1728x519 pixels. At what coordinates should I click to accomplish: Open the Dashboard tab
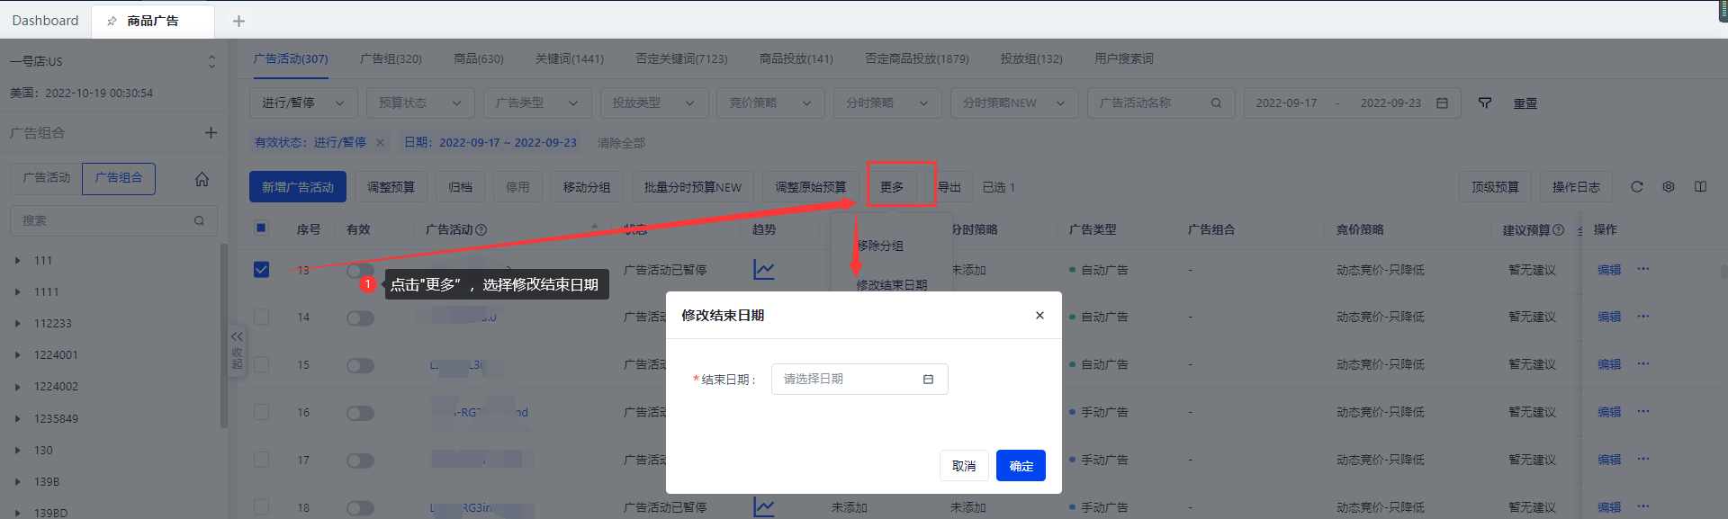click(45, 20)
